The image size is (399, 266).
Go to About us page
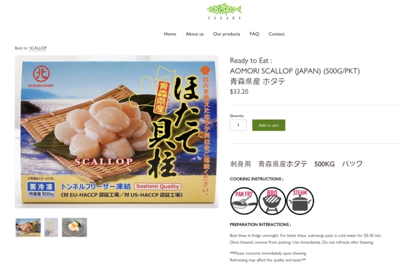pyautogui.click(x=195, y=34)
